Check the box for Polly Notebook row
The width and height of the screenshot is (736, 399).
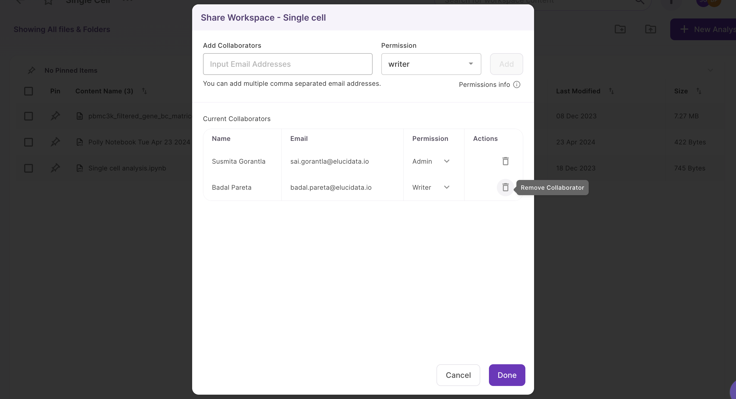click(x=28, y=142)
